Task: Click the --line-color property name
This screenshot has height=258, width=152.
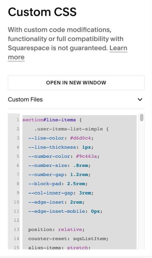Action: click(x=46, y=138)
